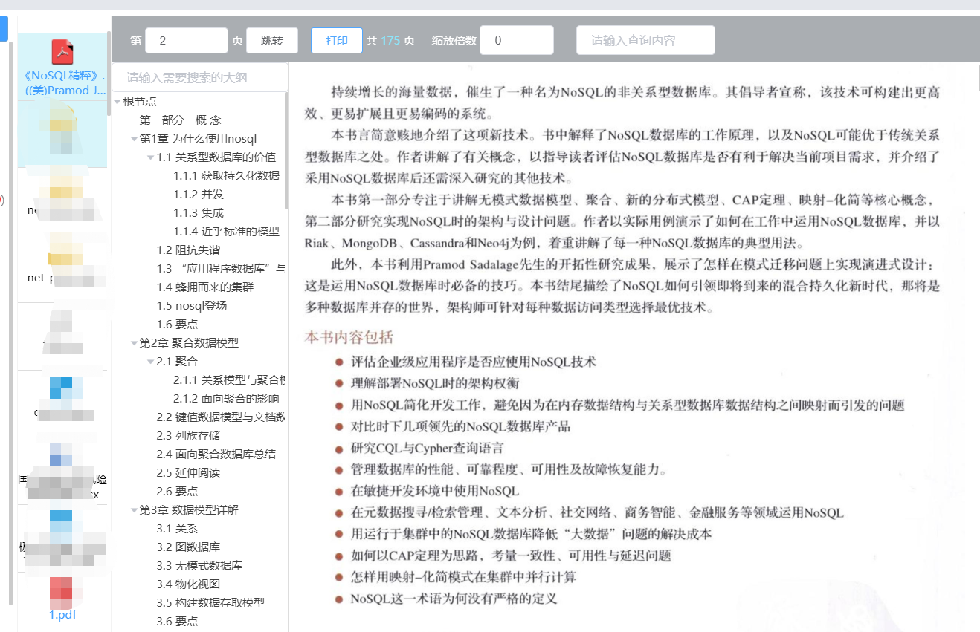The height and width of the screenshot is (632, 980).
Task: Select 2.6 要点 outline entry
Action: click(177, 491)
